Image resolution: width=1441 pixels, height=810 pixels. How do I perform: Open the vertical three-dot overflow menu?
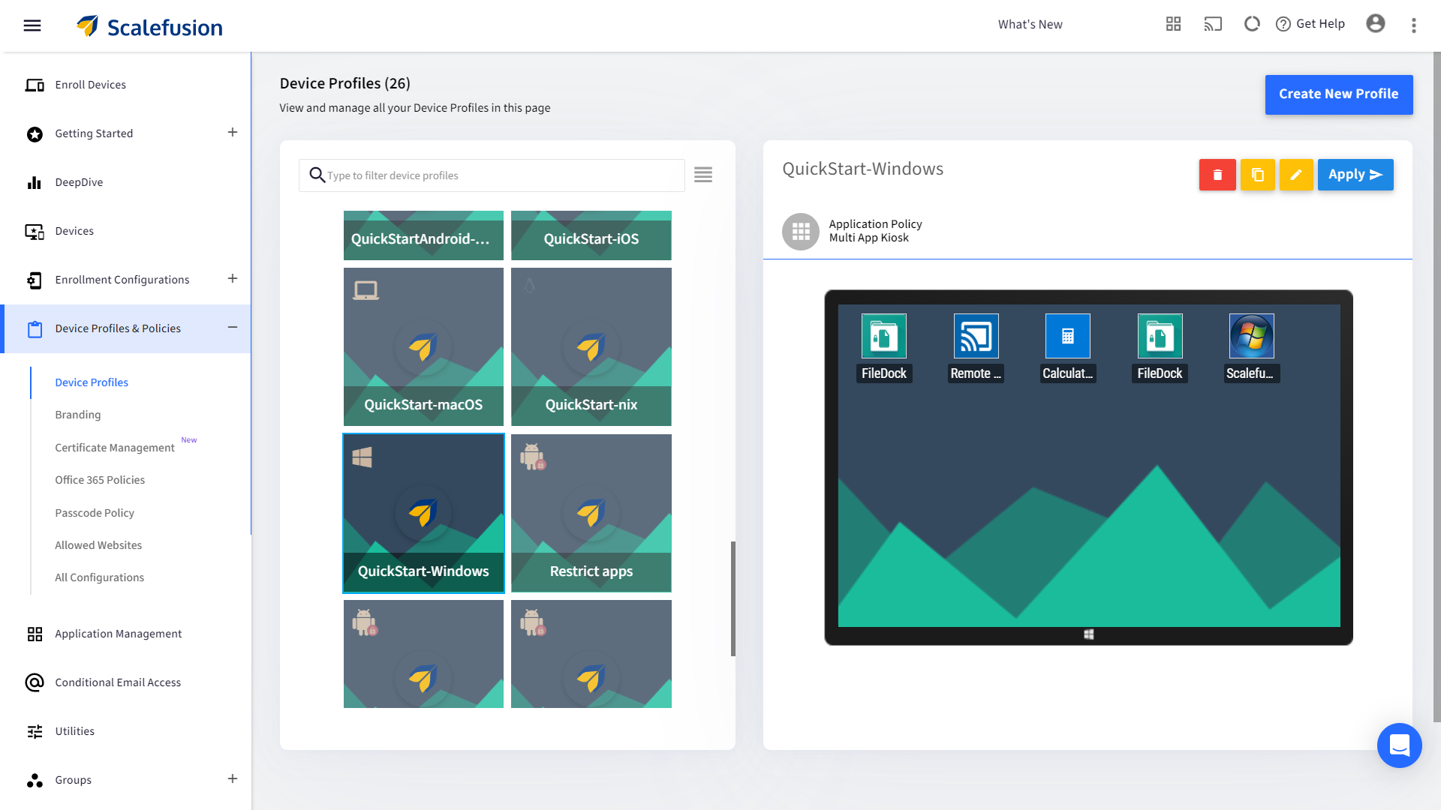tap(1414, 25)
